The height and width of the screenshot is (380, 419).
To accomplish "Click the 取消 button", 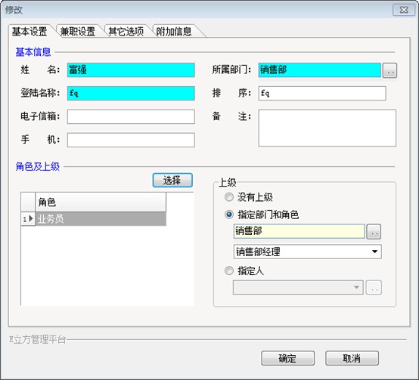I will [x=352, y=358].
